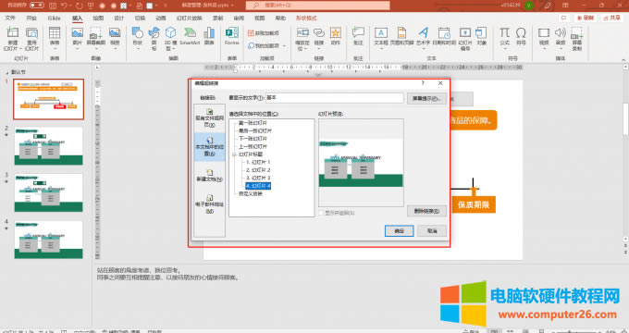Insert a chart using the chart icon
The image size is (629, 333).
[209, 36]
